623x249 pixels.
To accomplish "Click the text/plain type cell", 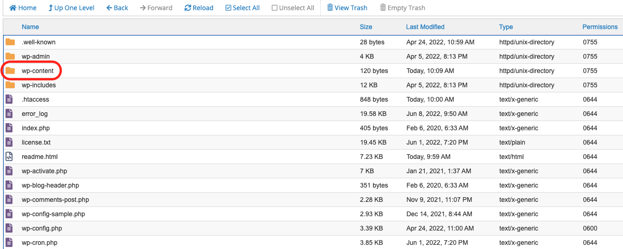I will 512,142.
